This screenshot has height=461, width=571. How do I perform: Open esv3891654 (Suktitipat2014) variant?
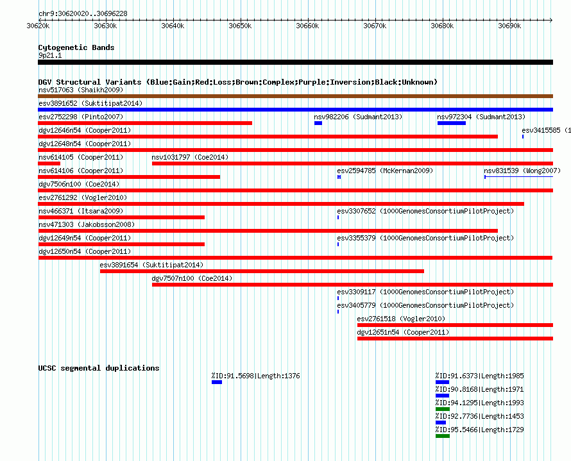coord(151,265)
